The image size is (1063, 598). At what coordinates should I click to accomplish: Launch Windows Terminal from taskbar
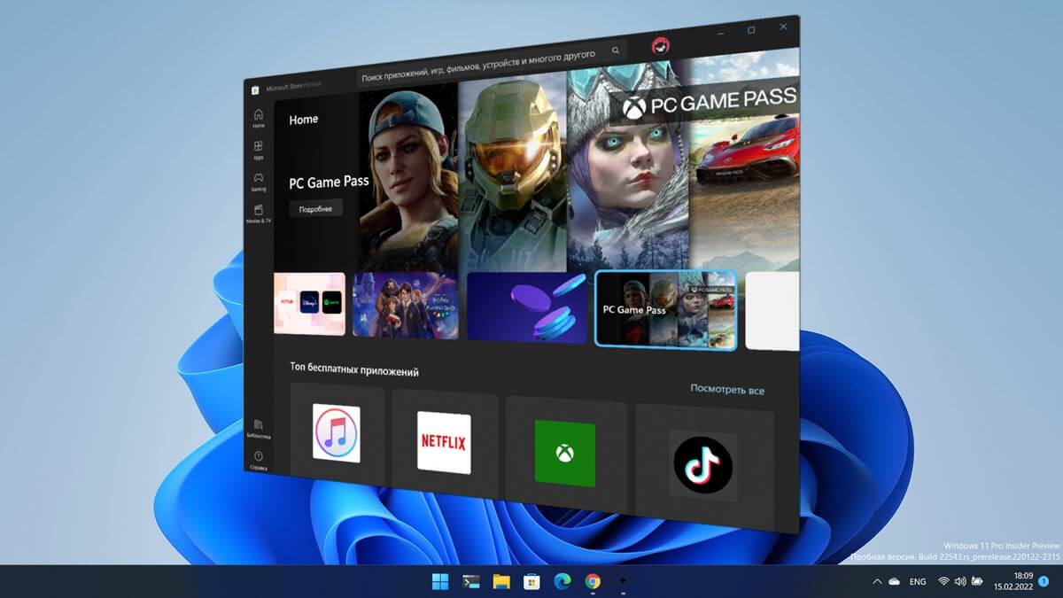coord(471,581)
